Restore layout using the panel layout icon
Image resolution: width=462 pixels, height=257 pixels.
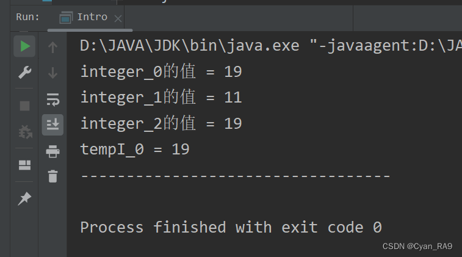[x=25, y=165]
